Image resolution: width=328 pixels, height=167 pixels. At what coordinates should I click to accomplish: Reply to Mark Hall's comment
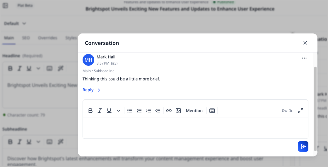tap(88, 90)
